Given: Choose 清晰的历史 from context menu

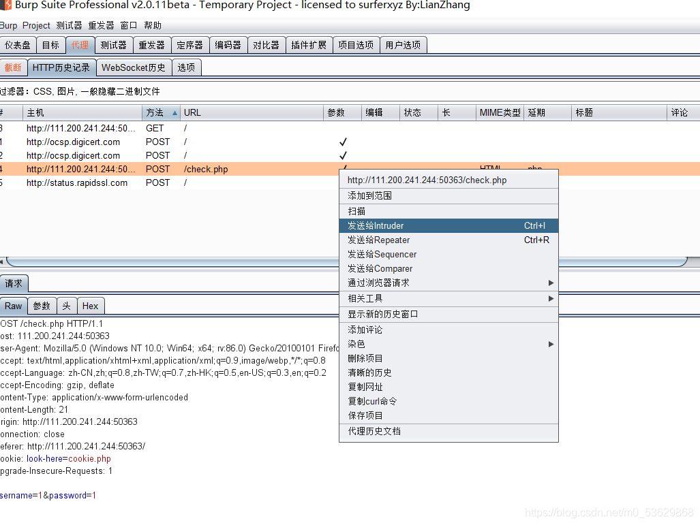Looking at the screenshot, I should click(x=448, y=373).
